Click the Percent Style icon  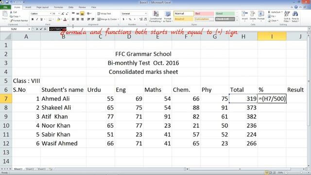(130, 19)
